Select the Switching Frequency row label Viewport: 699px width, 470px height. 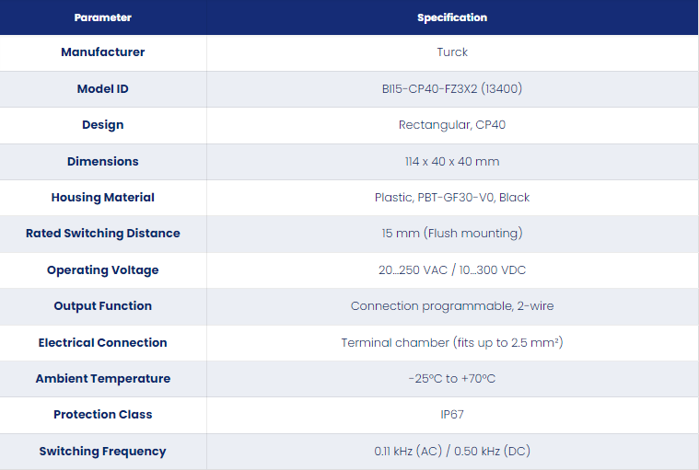pyautogui.click(x=102, y=451)
